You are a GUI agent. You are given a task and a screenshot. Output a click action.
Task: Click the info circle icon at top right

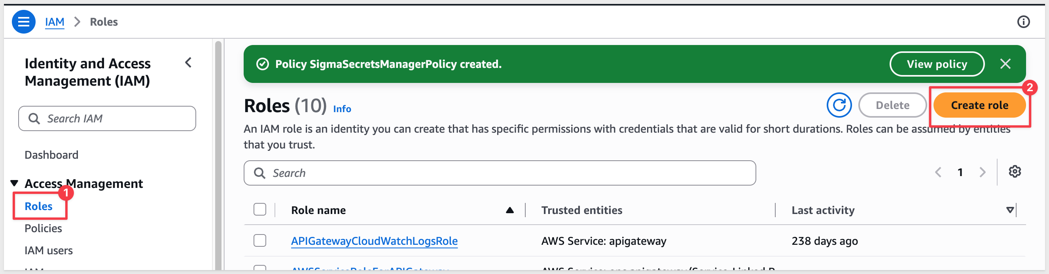(1023, 22)
